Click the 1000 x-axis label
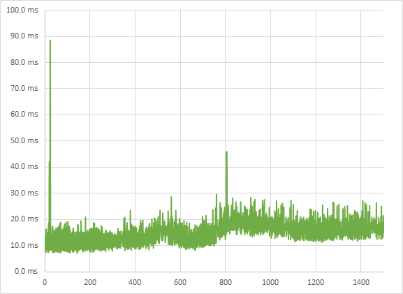The width and height of the screenshot is (403, 294). (270, 282)
